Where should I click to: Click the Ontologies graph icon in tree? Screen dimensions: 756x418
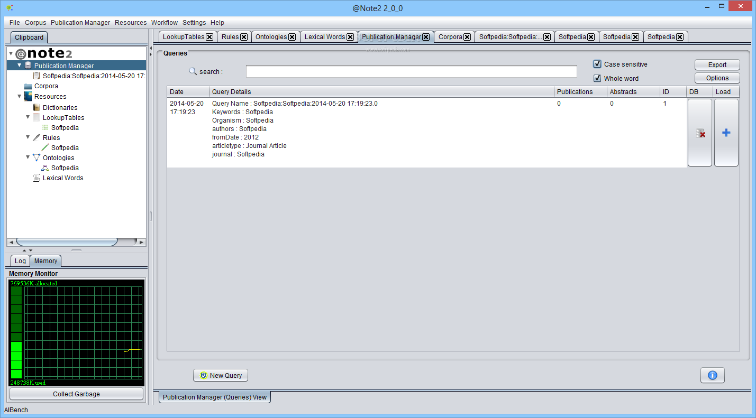point(37,157)
